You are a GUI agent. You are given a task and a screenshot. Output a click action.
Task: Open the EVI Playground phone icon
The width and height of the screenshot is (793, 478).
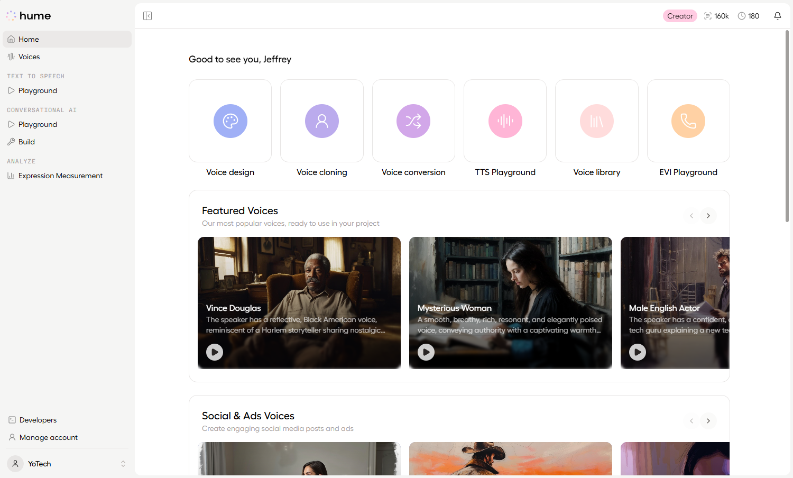[688, 121]
